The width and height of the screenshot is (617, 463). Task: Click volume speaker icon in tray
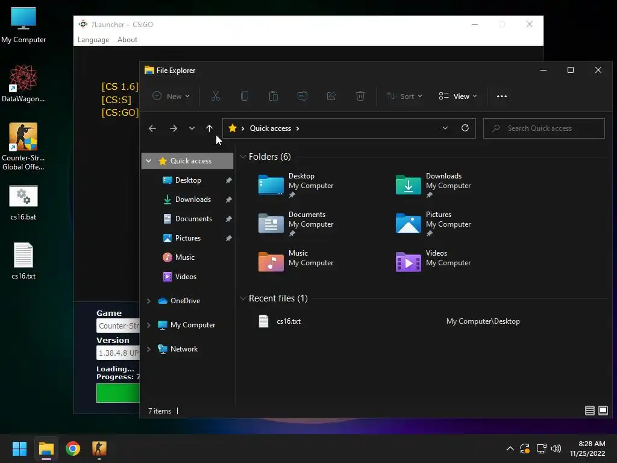pos(556,449)
